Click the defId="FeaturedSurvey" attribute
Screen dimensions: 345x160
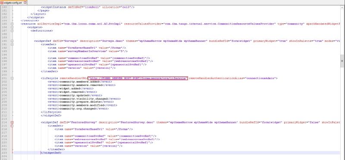[x=78, y=122]
